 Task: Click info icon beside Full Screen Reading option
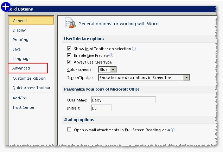[172, 130]
